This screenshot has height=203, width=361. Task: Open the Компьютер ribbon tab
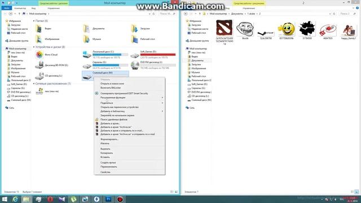(x=20, y=8)
